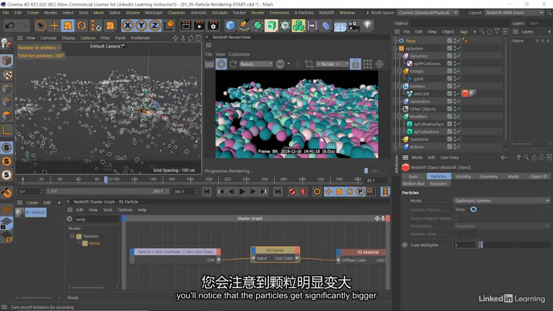Open the Motion Blur tab
Viewport: 553px width, 311px height.
click(414, 184)
